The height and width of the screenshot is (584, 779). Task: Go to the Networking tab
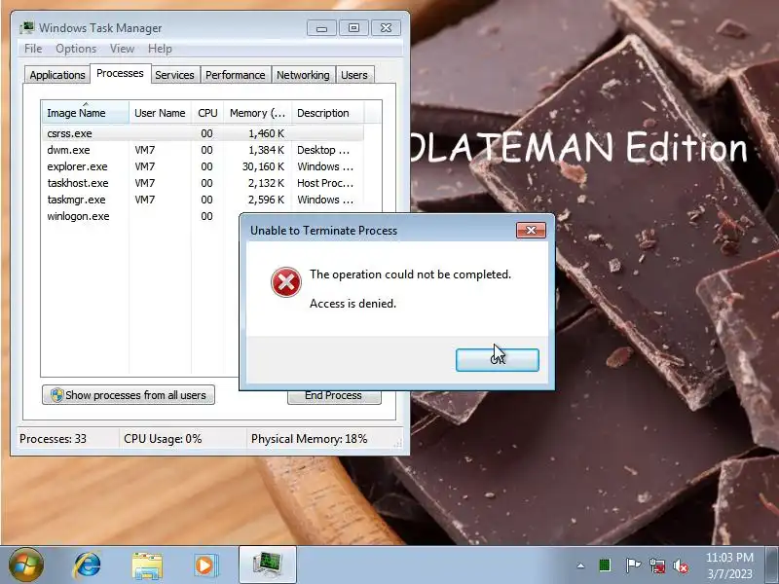[x=303, y=75]
